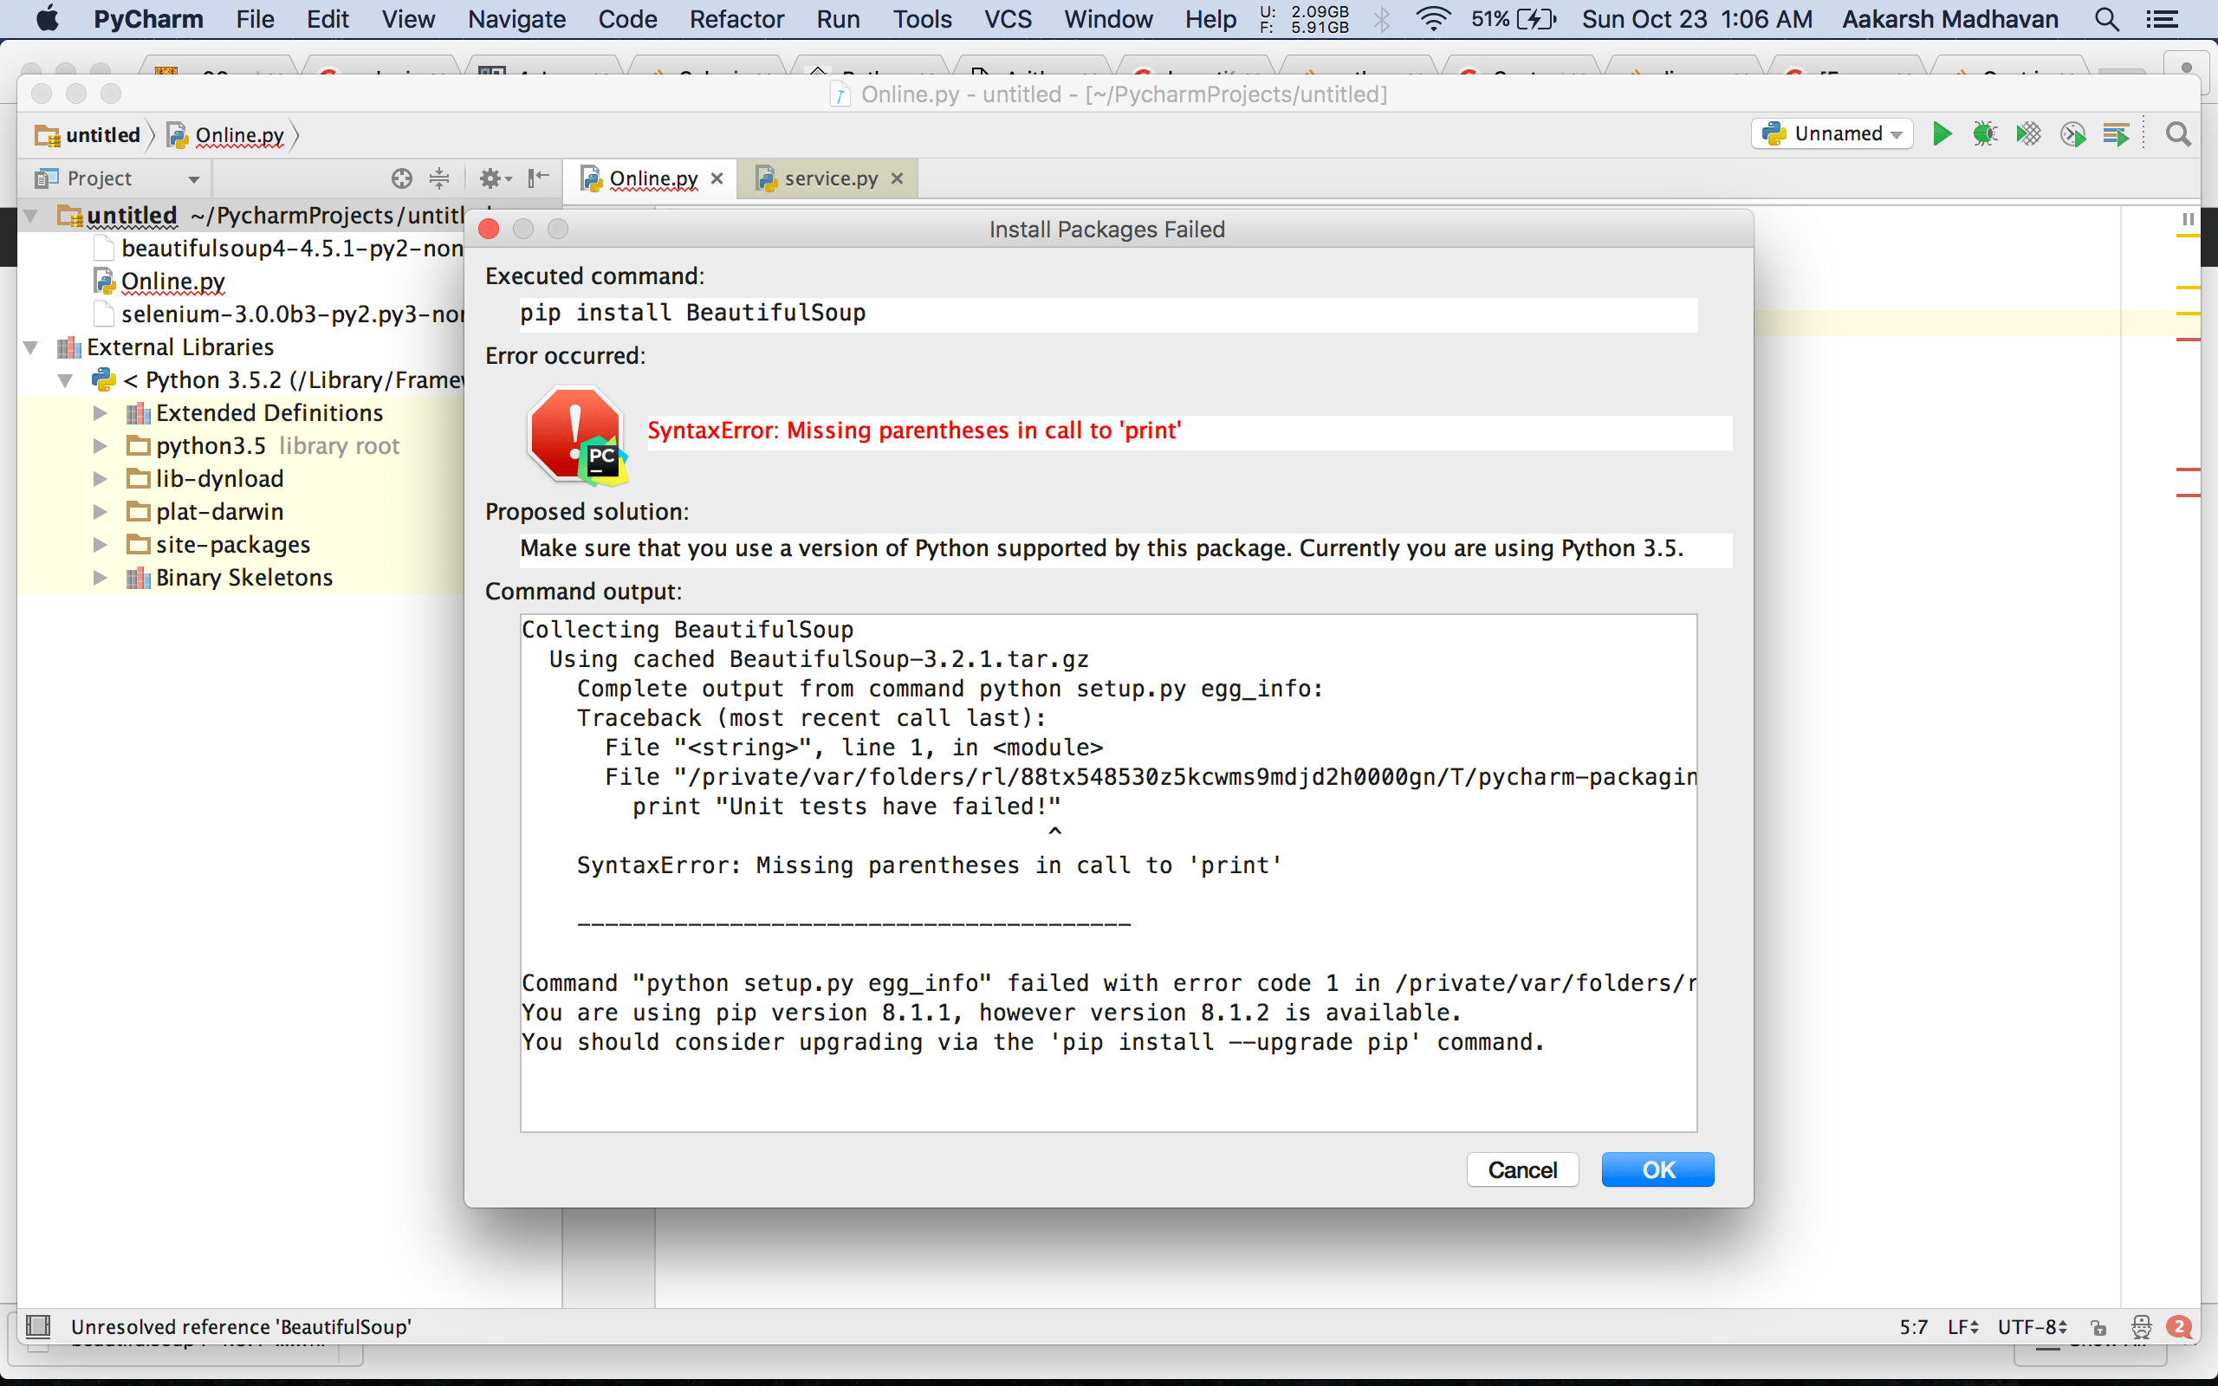Open the Help menu
This screenshot has height=1386, width=2218.
point(1210,19)
